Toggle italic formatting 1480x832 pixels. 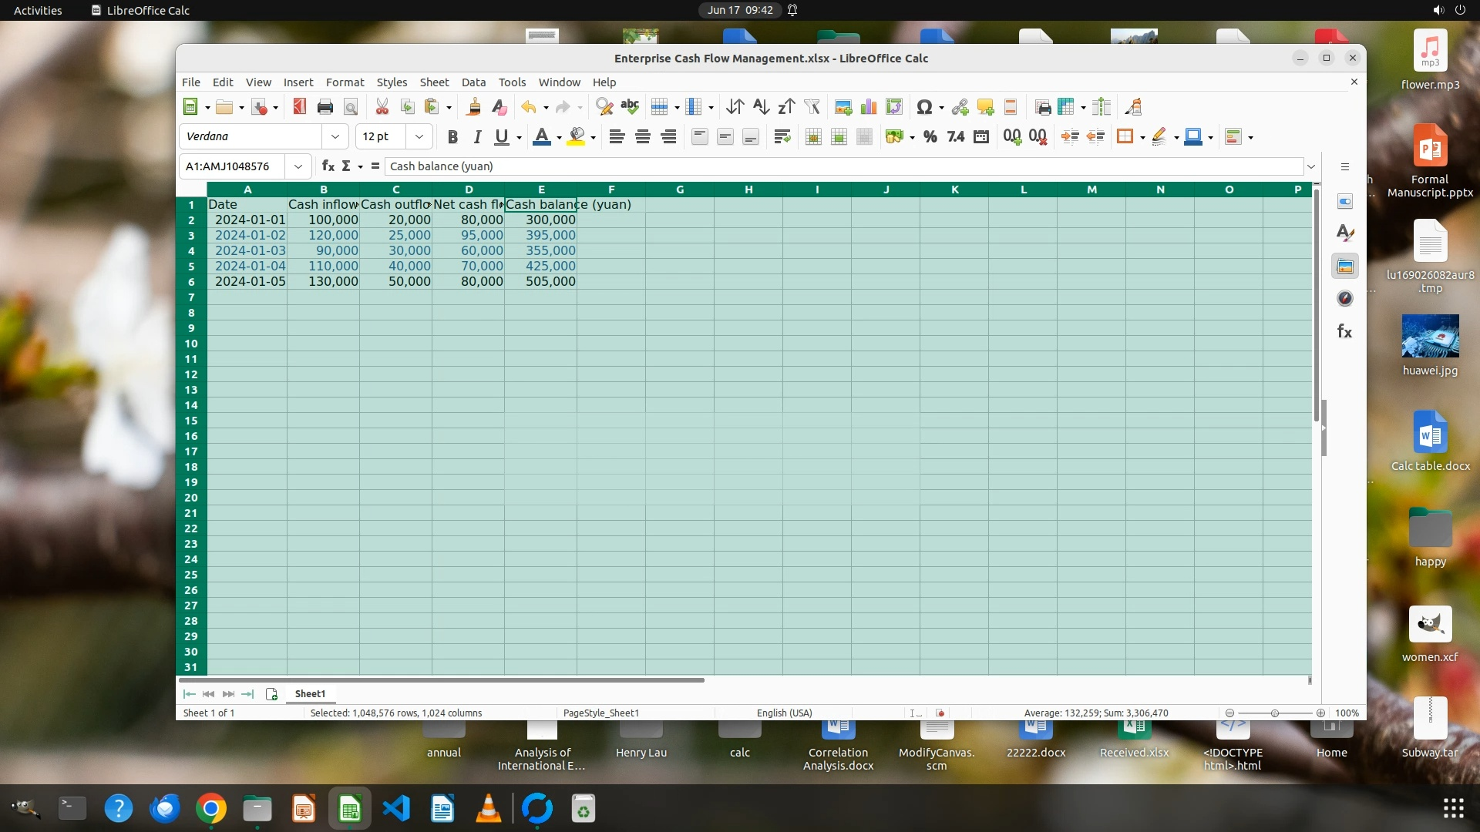coord(477,137)
